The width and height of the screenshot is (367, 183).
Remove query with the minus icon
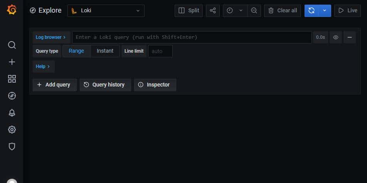(350, 37)
